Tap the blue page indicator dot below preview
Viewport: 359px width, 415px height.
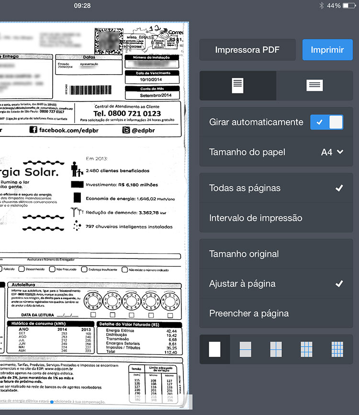52,402
